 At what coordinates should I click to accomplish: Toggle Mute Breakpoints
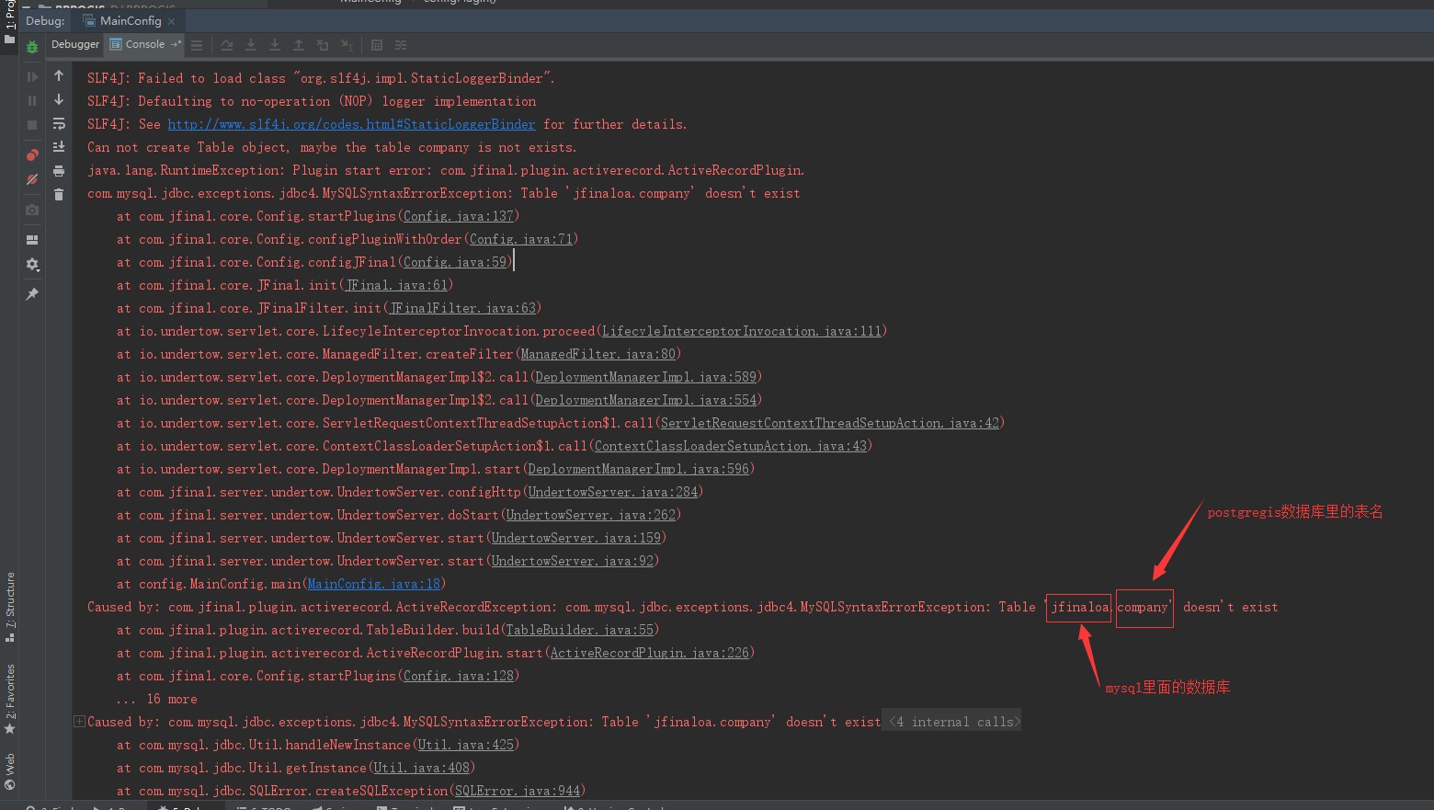tap(32, 179)
